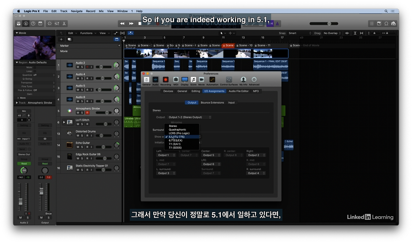This screenshot has width=412, height=243.
Task: Toggle the Inspector info button
Action: tap(26, 23)
